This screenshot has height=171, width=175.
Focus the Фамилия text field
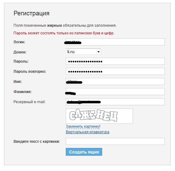[115, 92]
